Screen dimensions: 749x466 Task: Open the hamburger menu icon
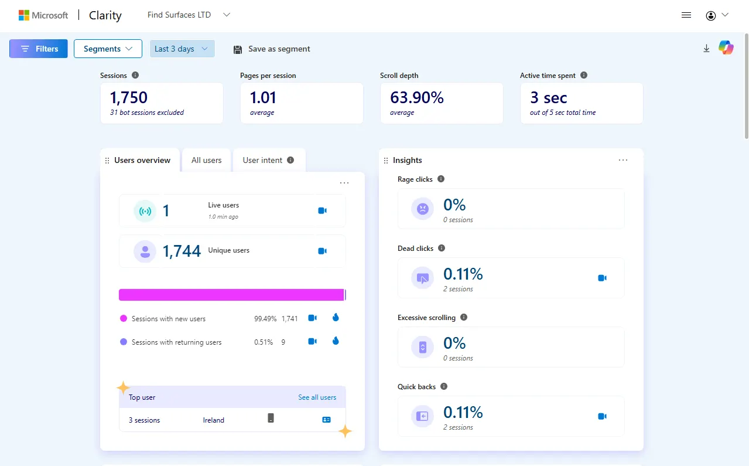pyautogui.click(x=686, y=15)
